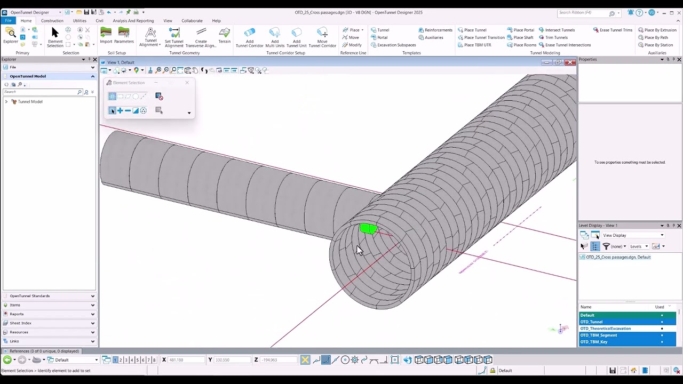The height and width of the screenshot is (384, 683).
Task: Open the Levels dropdown
Action: pyautogui.click(x=639, y=246)
